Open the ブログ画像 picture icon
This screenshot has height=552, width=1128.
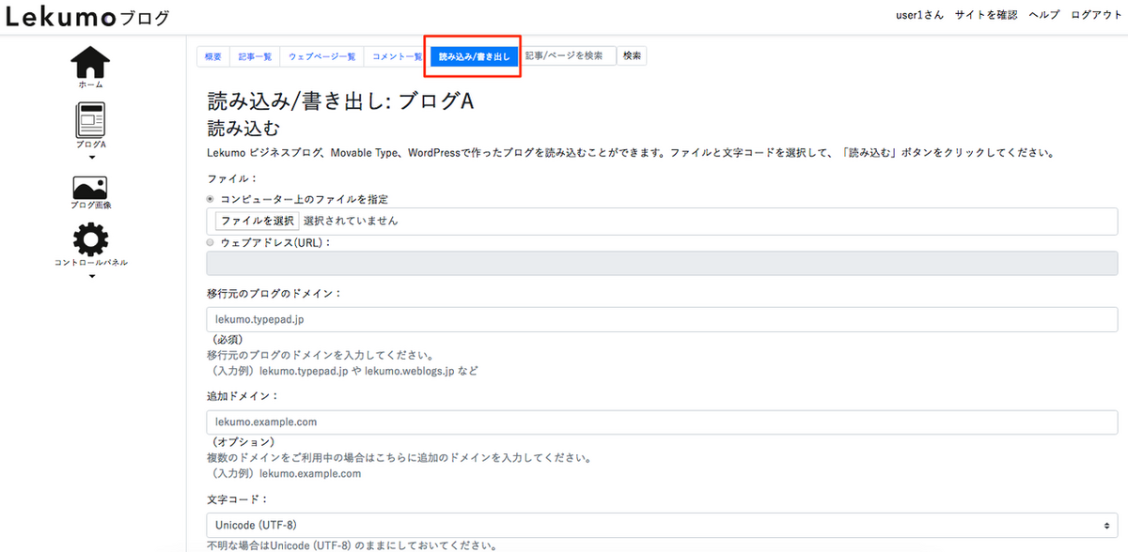[90, 187]
